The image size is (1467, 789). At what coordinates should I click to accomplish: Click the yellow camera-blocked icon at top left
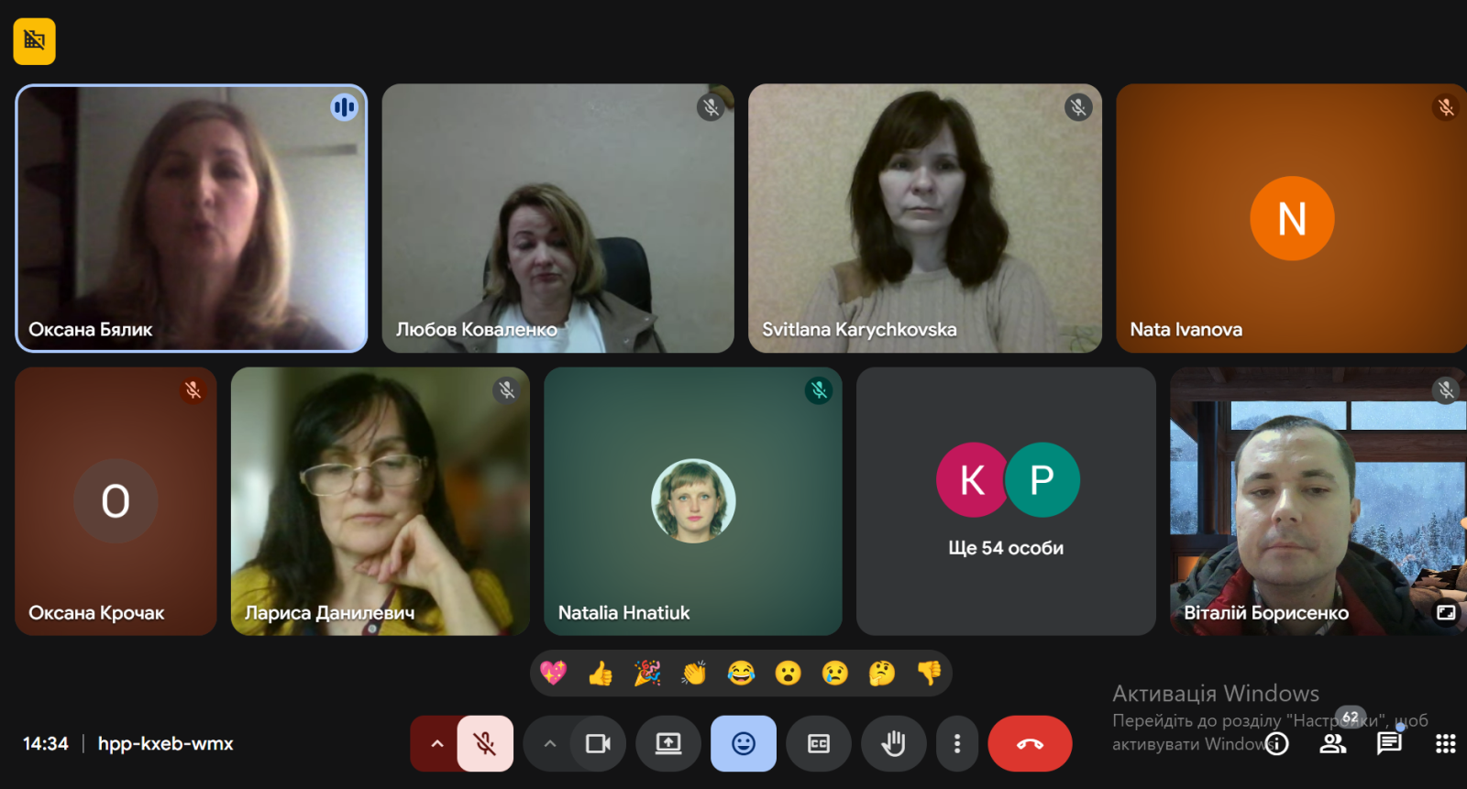[34, 41]
